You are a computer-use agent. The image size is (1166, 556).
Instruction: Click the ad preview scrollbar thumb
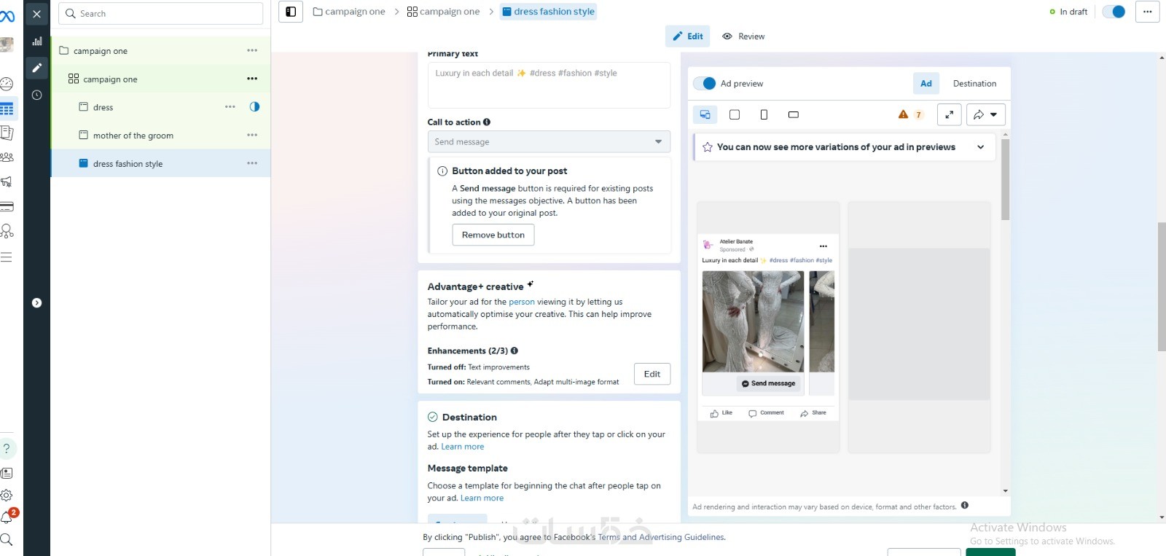pos(1006,179)
